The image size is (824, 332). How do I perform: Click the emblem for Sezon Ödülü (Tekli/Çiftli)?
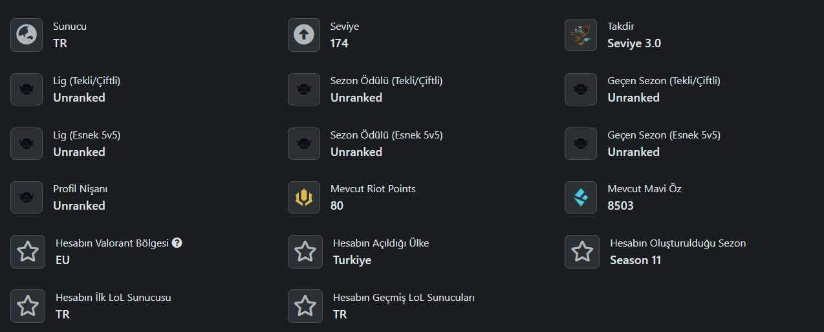304,89
